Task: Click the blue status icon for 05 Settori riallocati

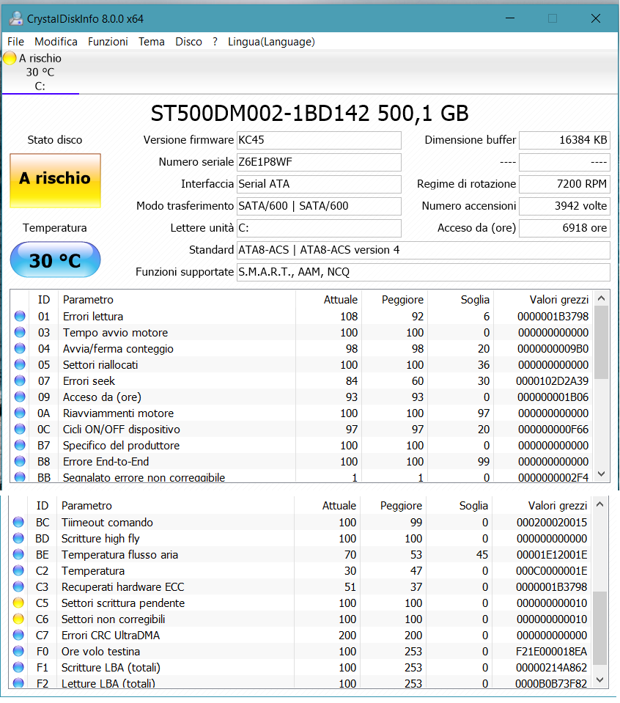Action: click(20, 364)
